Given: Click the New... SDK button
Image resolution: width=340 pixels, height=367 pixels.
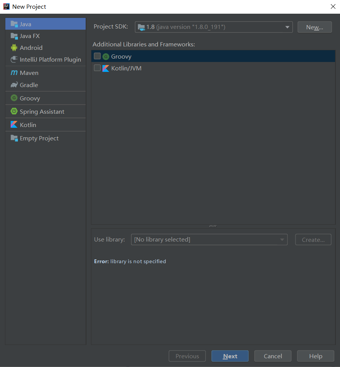Looking at the screenshot, I should [x=314, y=27].
